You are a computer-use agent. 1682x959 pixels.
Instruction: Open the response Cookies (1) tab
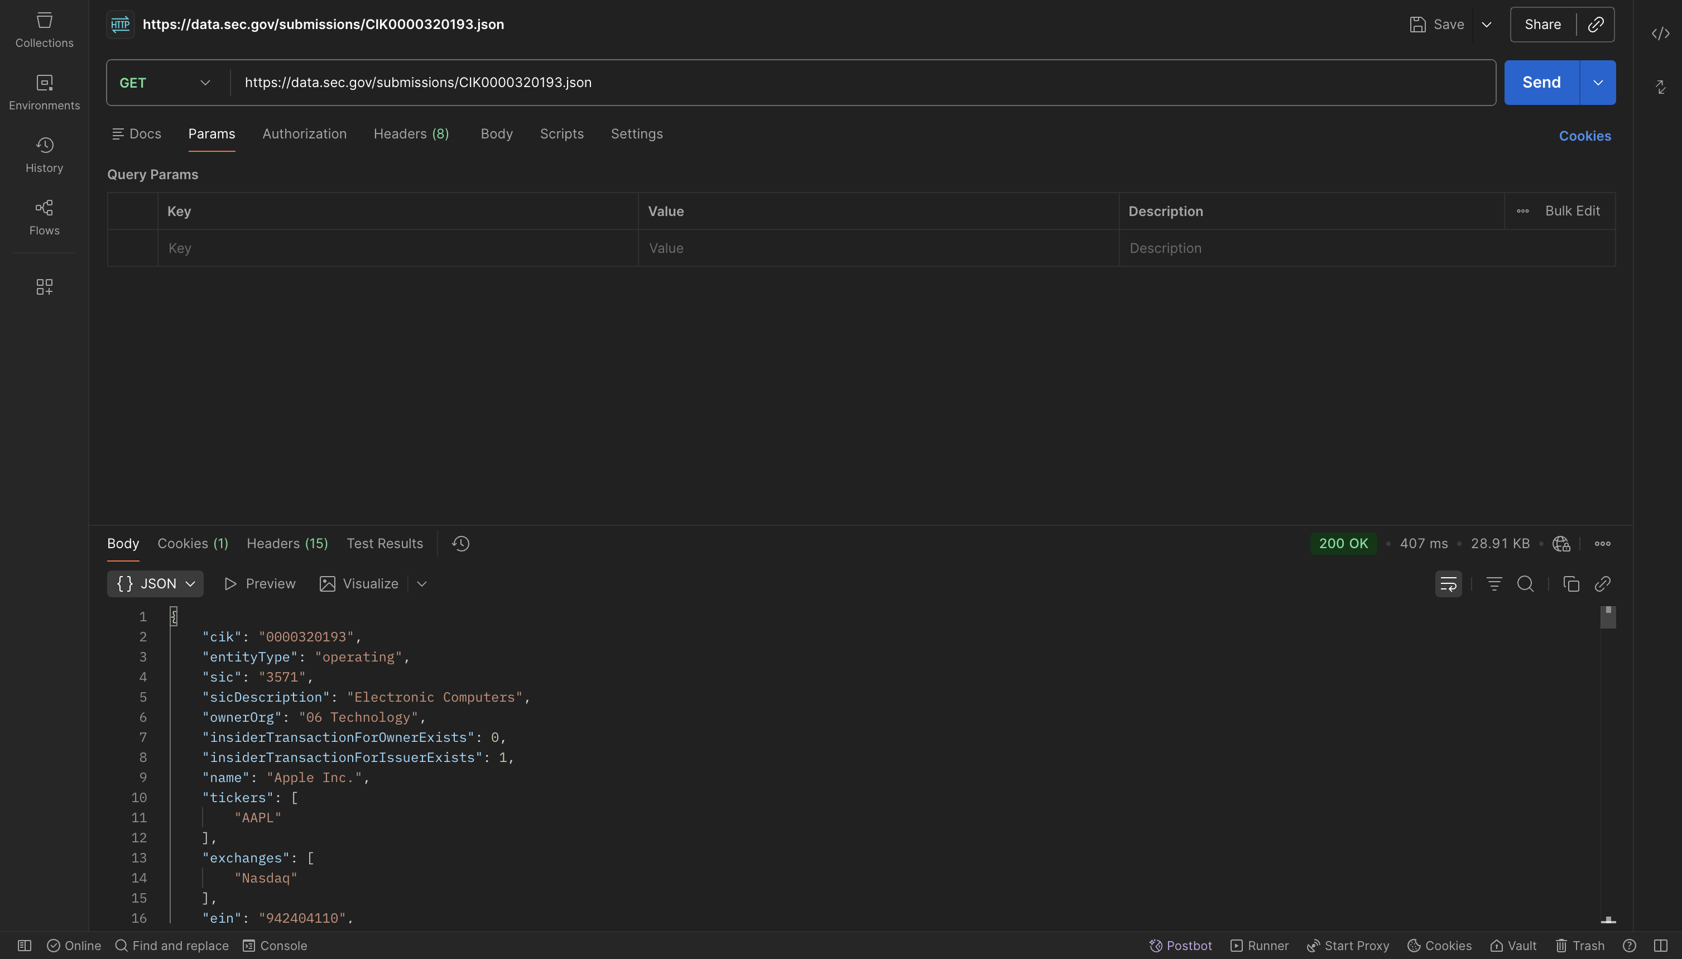pos(193,543)
